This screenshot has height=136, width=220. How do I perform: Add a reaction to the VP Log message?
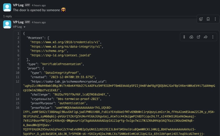click(201, 19)
